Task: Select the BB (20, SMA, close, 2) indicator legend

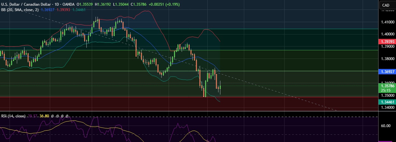Action: pos(20,10)
